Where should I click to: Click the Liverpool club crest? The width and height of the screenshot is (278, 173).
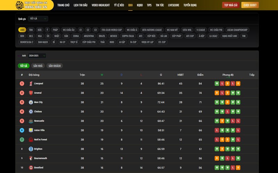coord(31,83)
